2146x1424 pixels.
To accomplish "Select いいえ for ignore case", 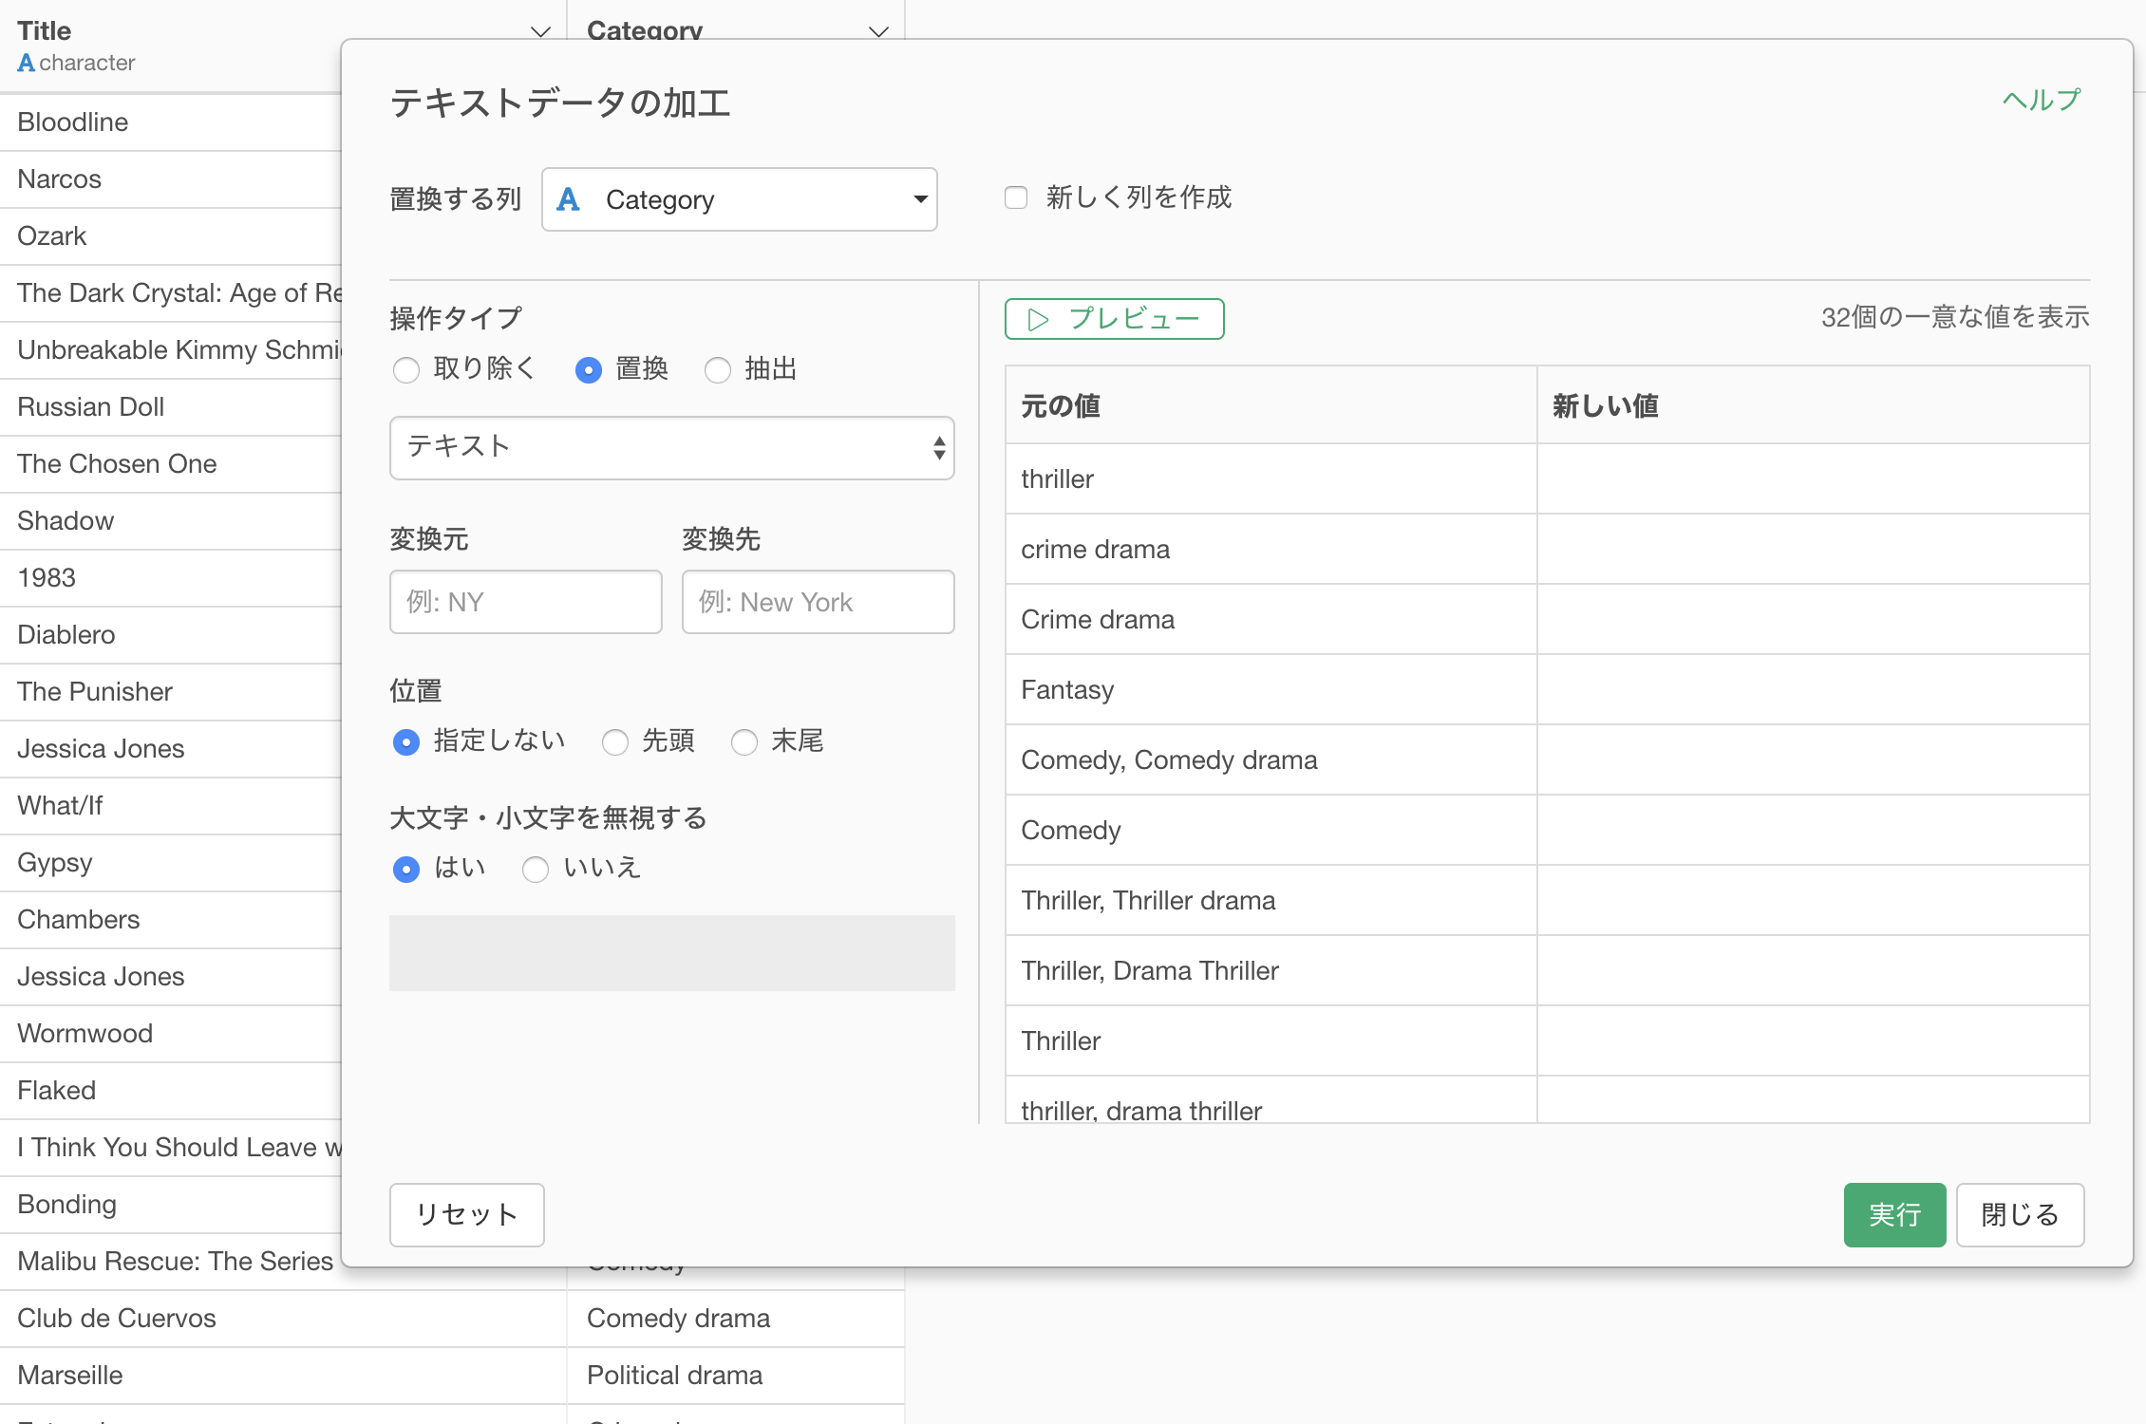I will pos(536,869).
